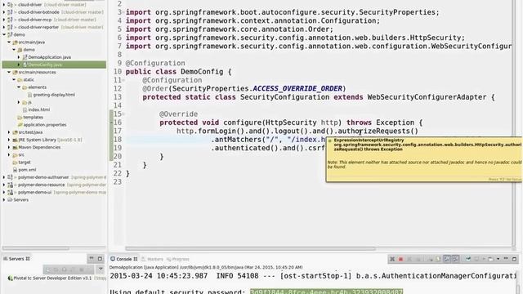Minimize the Console view panel

506,259
